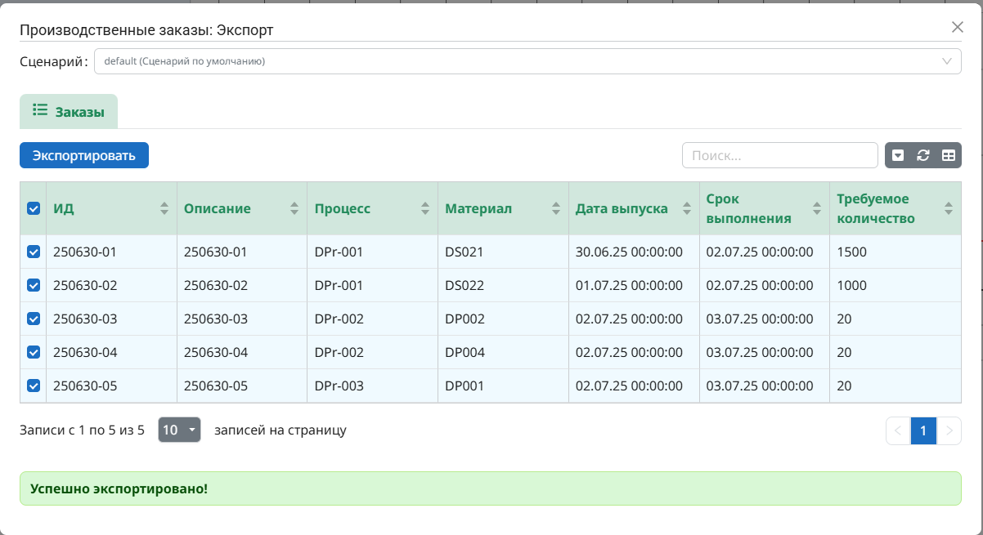Click quantity 20 in row 250630-05

[x=895, y=386]
